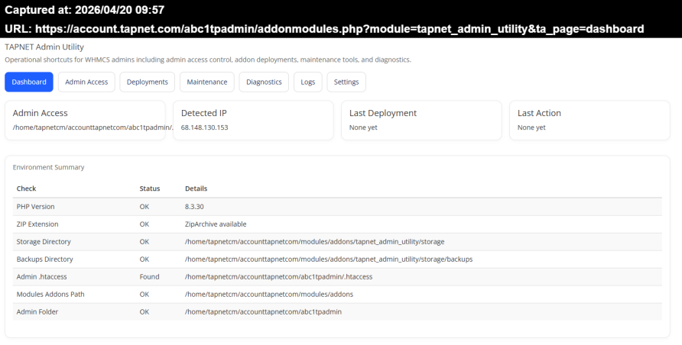Screen dimensions: 682x345
Task: Click the Detected IP card
Action: pos(252,120)
